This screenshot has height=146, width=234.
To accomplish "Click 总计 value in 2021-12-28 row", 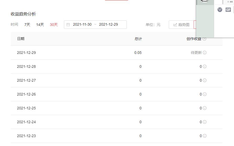I will click(140, 66).
